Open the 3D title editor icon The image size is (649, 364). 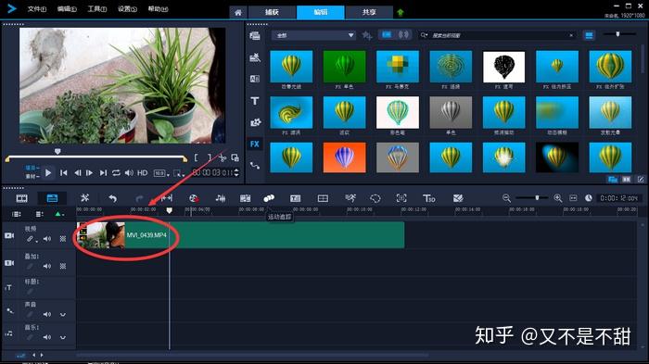coord(428,198)
